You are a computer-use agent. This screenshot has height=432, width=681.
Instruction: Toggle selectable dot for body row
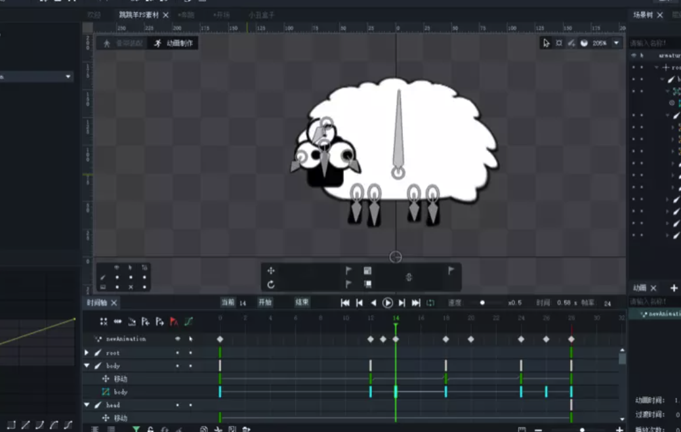[190, 366]
